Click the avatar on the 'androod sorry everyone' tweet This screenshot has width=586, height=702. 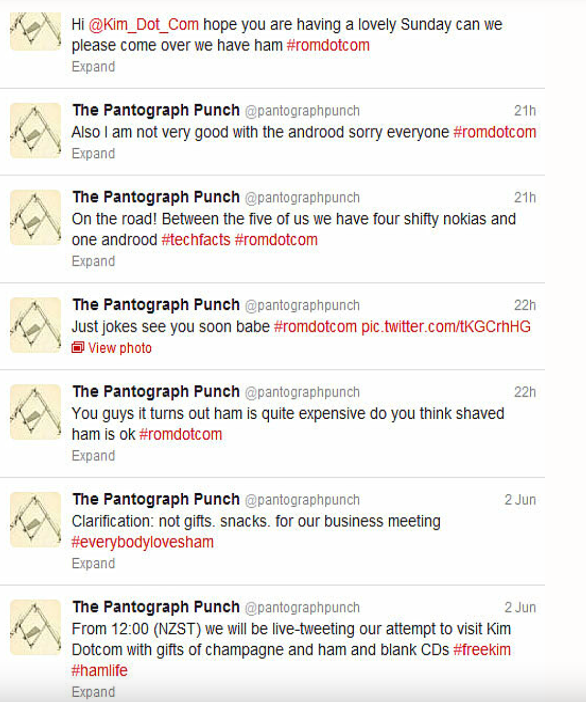pos(36,130)
